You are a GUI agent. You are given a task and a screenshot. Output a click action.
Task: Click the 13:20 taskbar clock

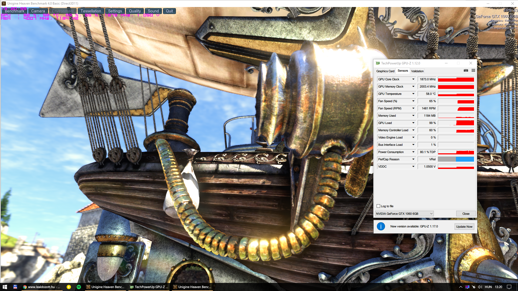[499, 287]
